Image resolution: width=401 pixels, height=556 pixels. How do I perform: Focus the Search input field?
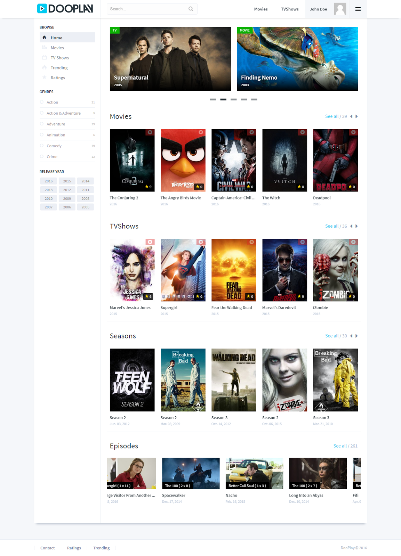pos(152,9)
